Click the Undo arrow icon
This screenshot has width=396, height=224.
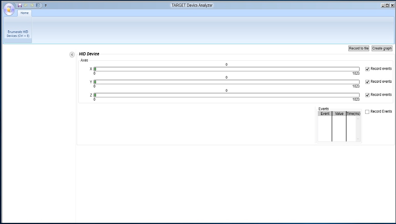pos(26,5)
